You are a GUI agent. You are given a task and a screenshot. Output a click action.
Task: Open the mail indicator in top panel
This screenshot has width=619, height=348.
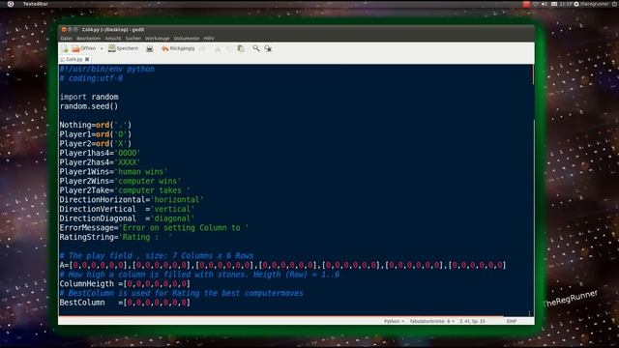554,4
